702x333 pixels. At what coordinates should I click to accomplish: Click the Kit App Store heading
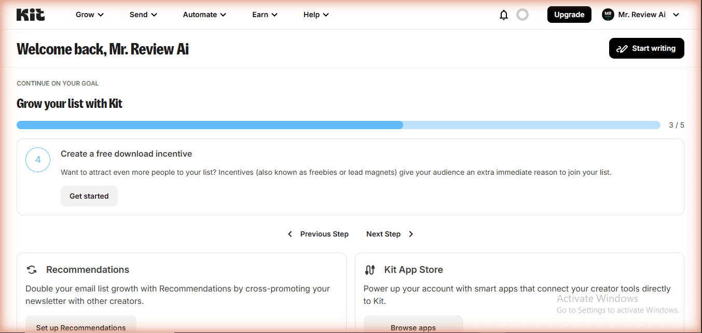pyautogui.click(x=414, y=270)
